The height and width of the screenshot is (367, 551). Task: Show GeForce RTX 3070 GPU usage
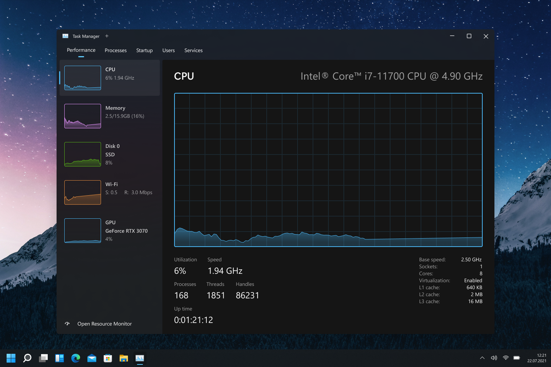point(109,230)
